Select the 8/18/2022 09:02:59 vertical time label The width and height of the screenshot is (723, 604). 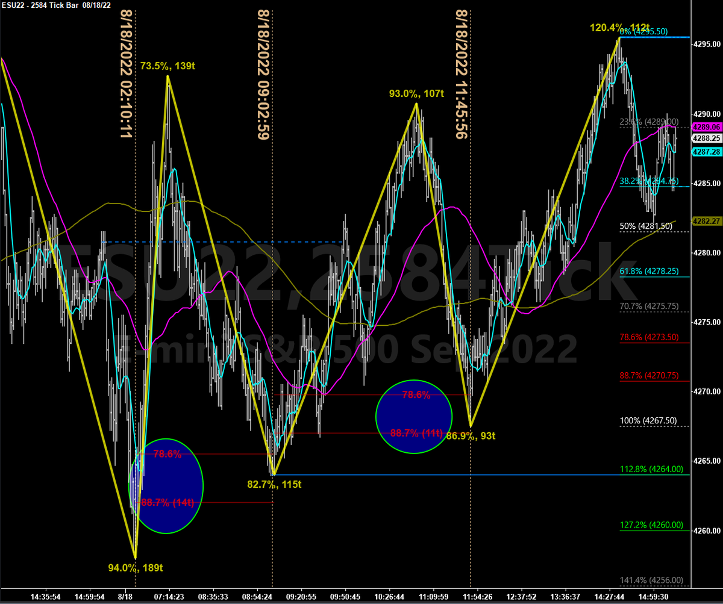tap(263, 75)
